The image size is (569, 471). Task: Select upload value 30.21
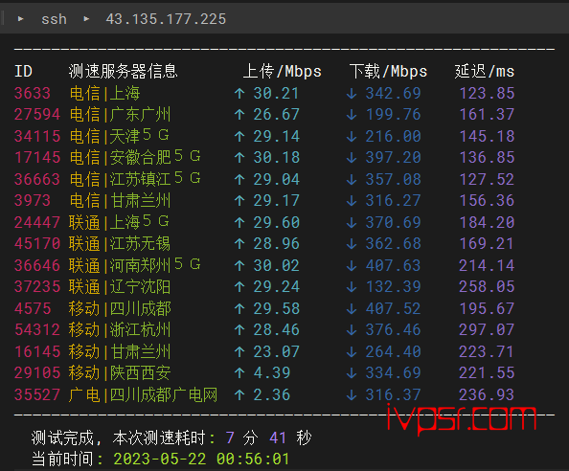(x=276, y=93)
